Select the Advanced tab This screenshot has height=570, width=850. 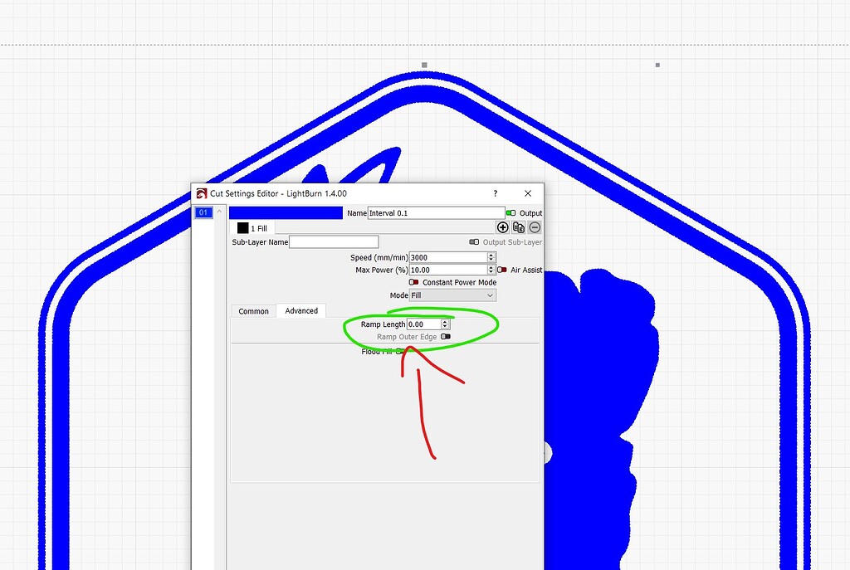click(x=300, y=311)
